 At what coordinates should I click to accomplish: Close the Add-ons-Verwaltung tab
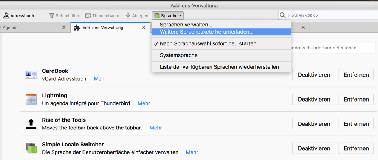pos(144,28)
